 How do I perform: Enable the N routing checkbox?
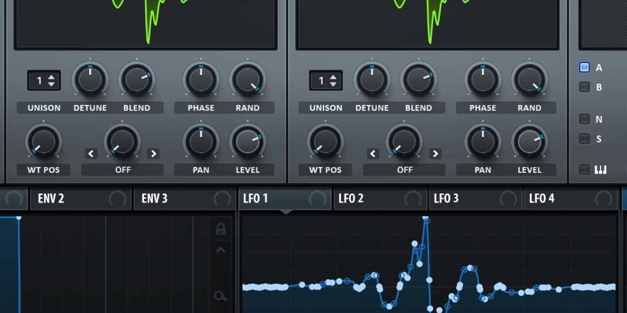pyautogui.click(x=584, y=119)
